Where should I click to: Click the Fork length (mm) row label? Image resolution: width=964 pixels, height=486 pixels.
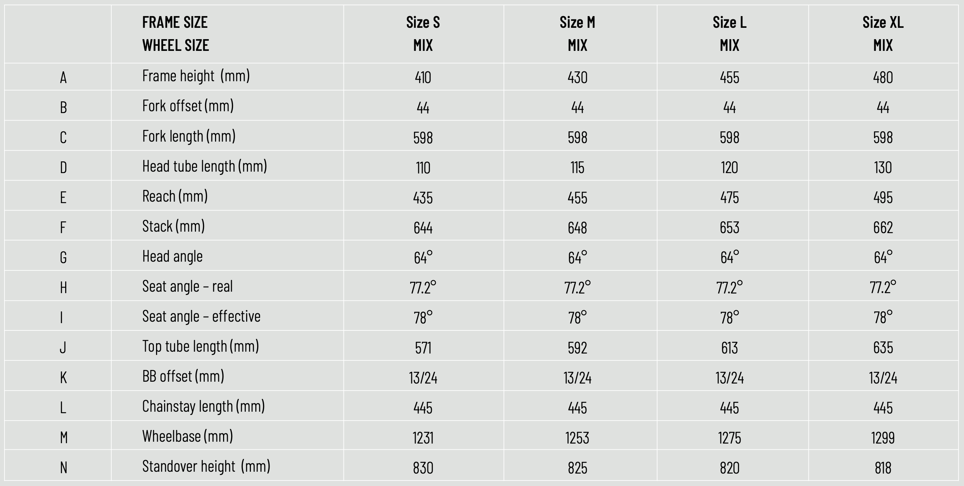[189, 137]
